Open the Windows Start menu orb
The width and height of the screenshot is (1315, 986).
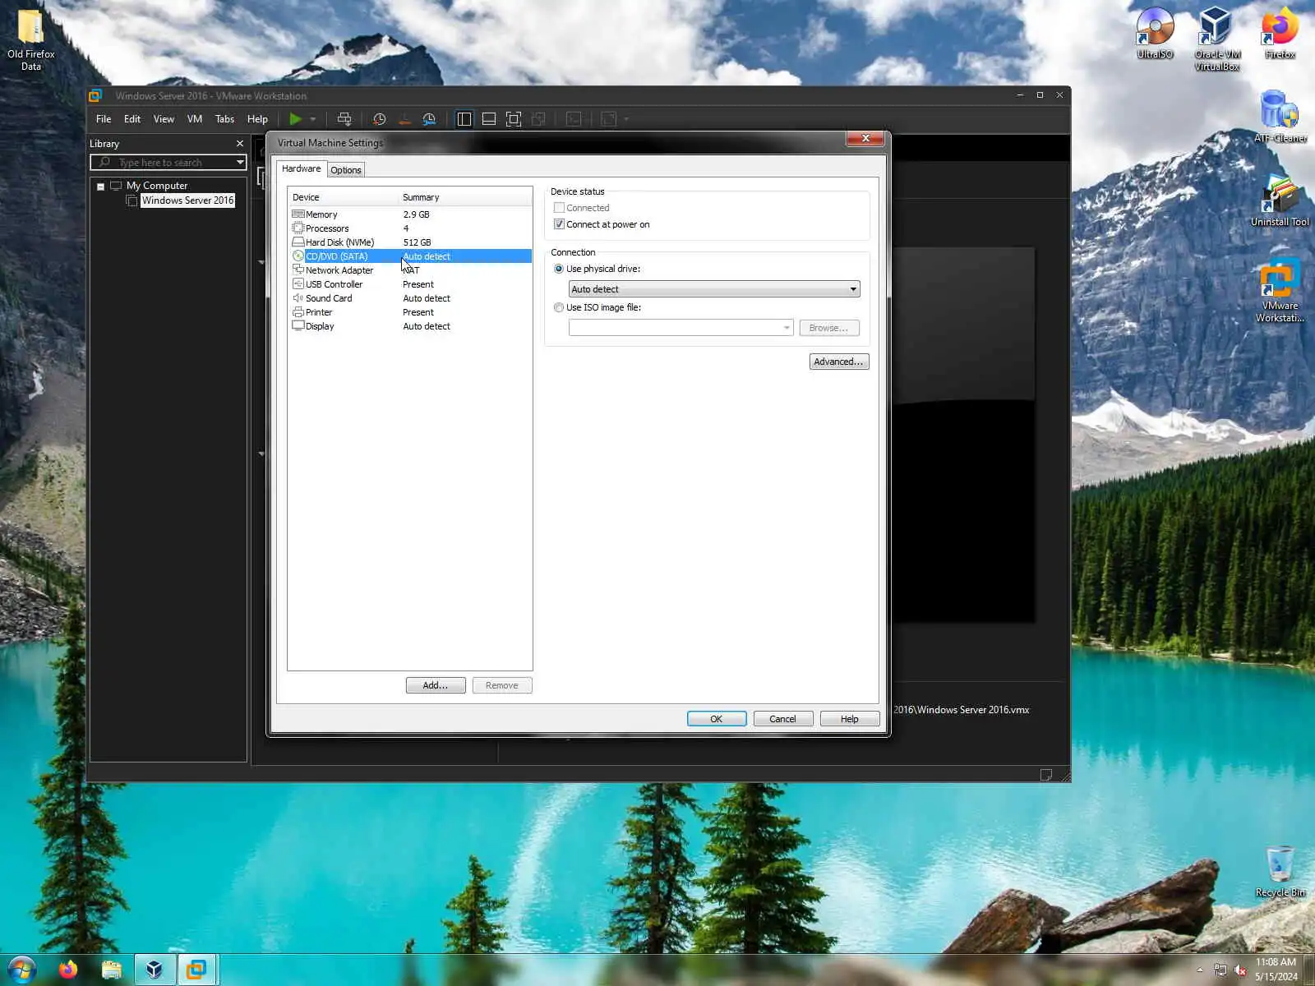click(22, 970)
